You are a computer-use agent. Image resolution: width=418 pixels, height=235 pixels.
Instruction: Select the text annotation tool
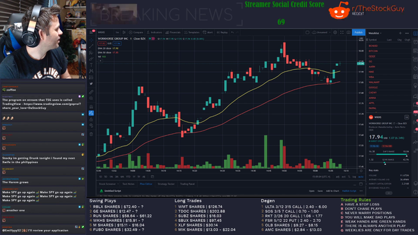click(x=91, y=65)
